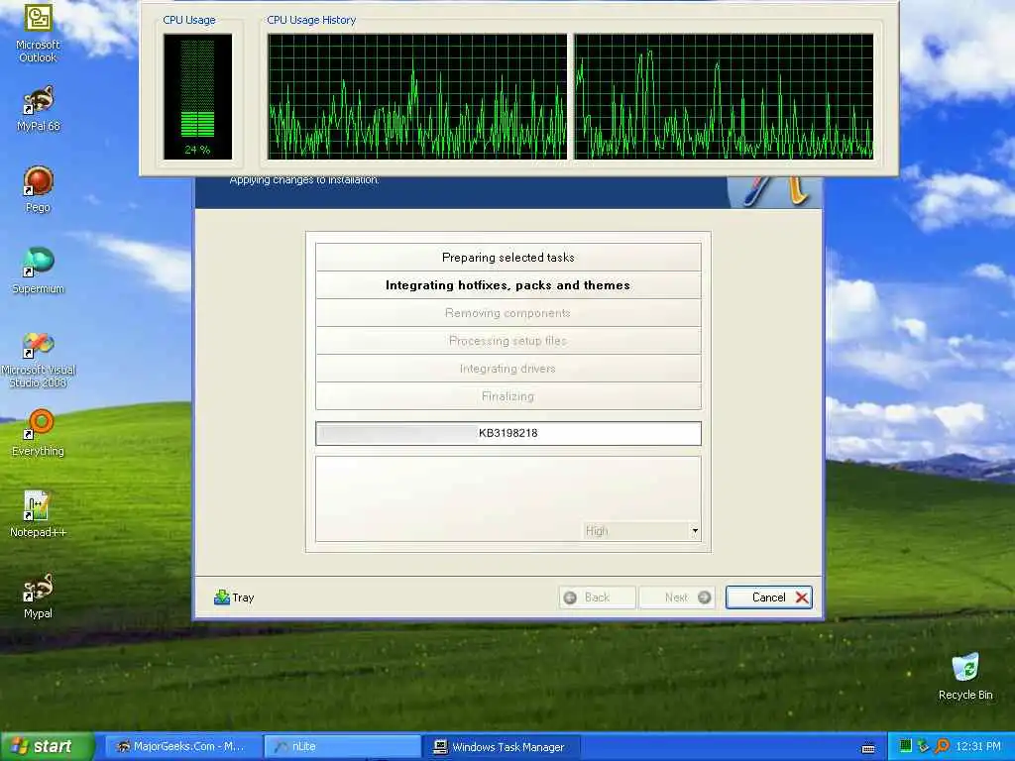Viewport: 1015px width, 761px height.
Task: Click the disabled Next button
Action: point(676,598)
